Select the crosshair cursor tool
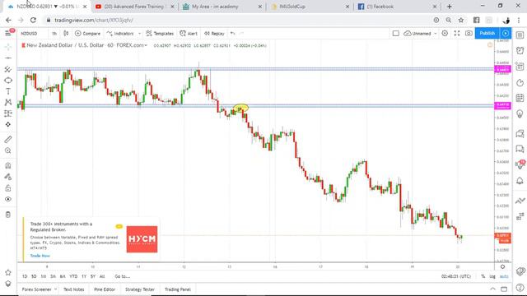Image resolution: width=527 pixels, height=296 pixels. 8,47
